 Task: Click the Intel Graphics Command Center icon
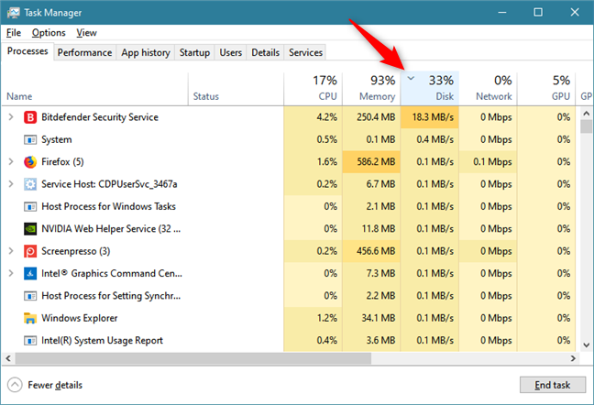coord(30,273)
